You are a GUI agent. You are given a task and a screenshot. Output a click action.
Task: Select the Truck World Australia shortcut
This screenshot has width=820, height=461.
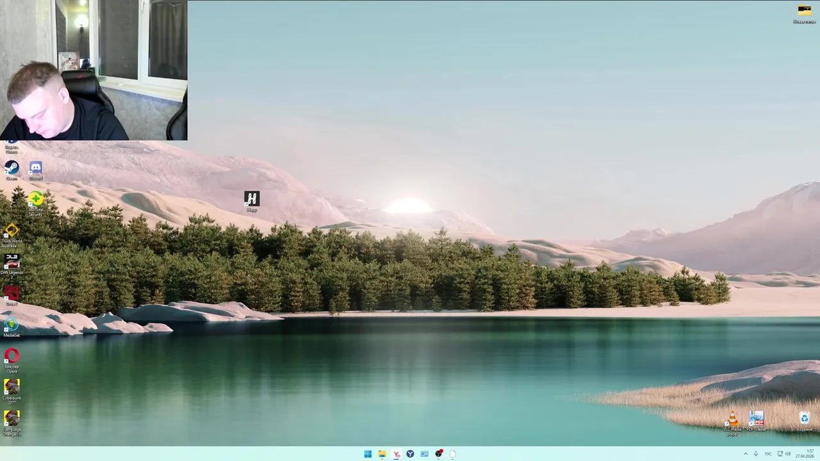pos(12,236)
